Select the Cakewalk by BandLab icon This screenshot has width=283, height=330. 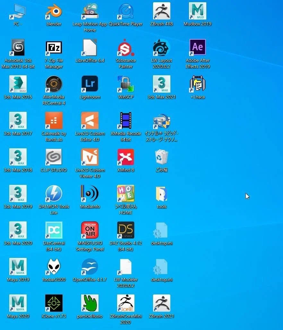coord(54,120)
